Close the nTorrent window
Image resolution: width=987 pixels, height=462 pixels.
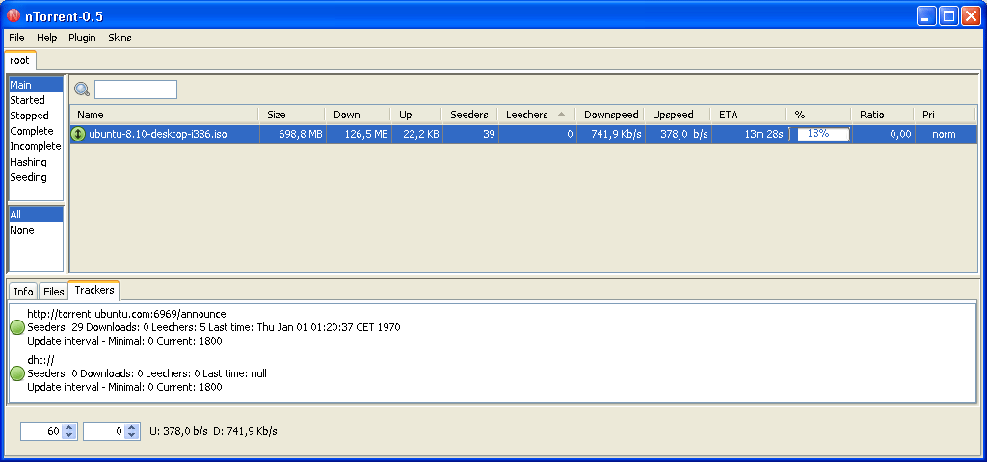coord(970,15)
